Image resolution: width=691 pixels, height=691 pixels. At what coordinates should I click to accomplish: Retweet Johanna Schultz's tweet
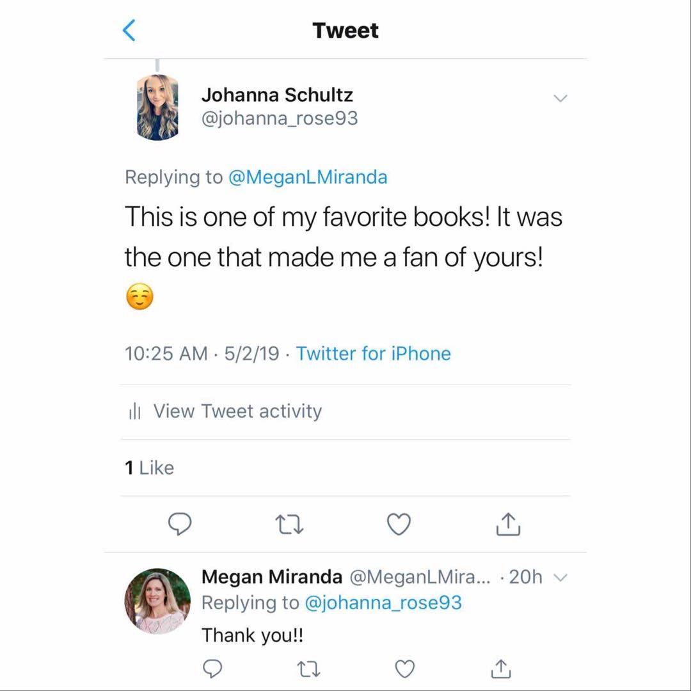pos(289,525)
